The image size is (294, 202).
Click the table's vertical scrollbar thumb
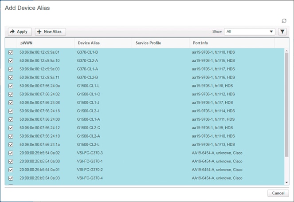point(286,105)
